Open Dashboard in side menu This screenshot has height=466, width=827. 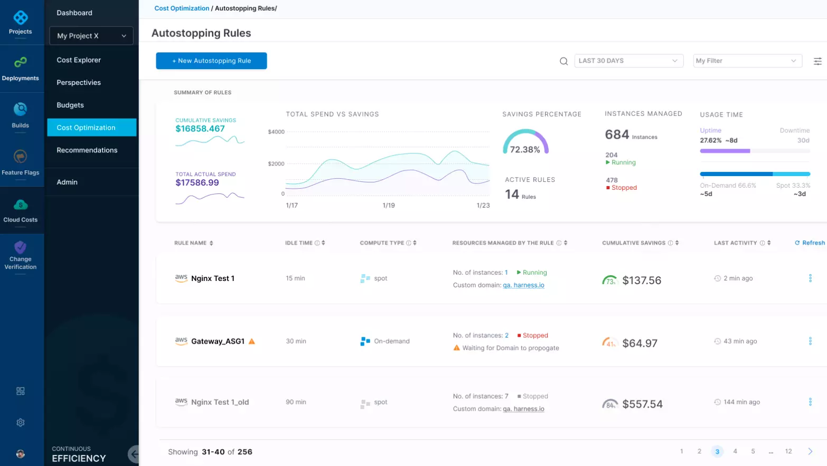(74, 13)
